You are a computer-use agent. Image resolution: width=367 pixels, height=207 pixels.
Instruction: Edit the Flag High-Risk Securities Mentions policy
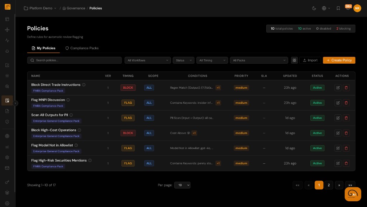pos(338,163)
